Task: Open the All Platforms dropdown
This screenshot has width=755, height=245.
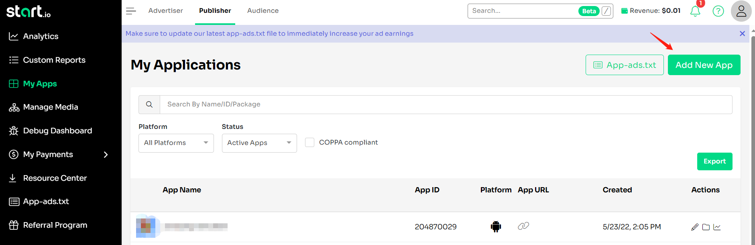Action: (x=176, y=143)
